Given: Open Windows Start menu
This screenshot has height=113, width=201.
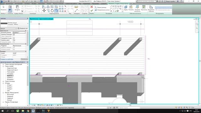Looking at the screenshot, I should click(2, 111).
